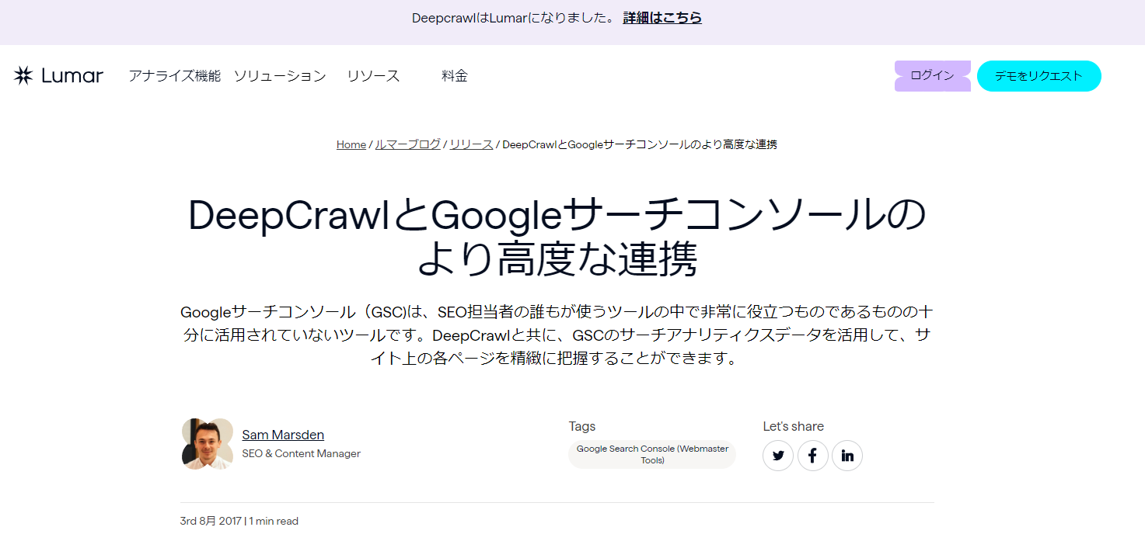This screenshot has height=534, width=1145.
Task: Click the ログイン button
Action: pos(932,75)
